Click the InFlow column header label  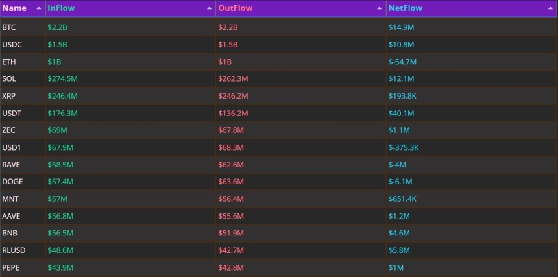(61, 8)
